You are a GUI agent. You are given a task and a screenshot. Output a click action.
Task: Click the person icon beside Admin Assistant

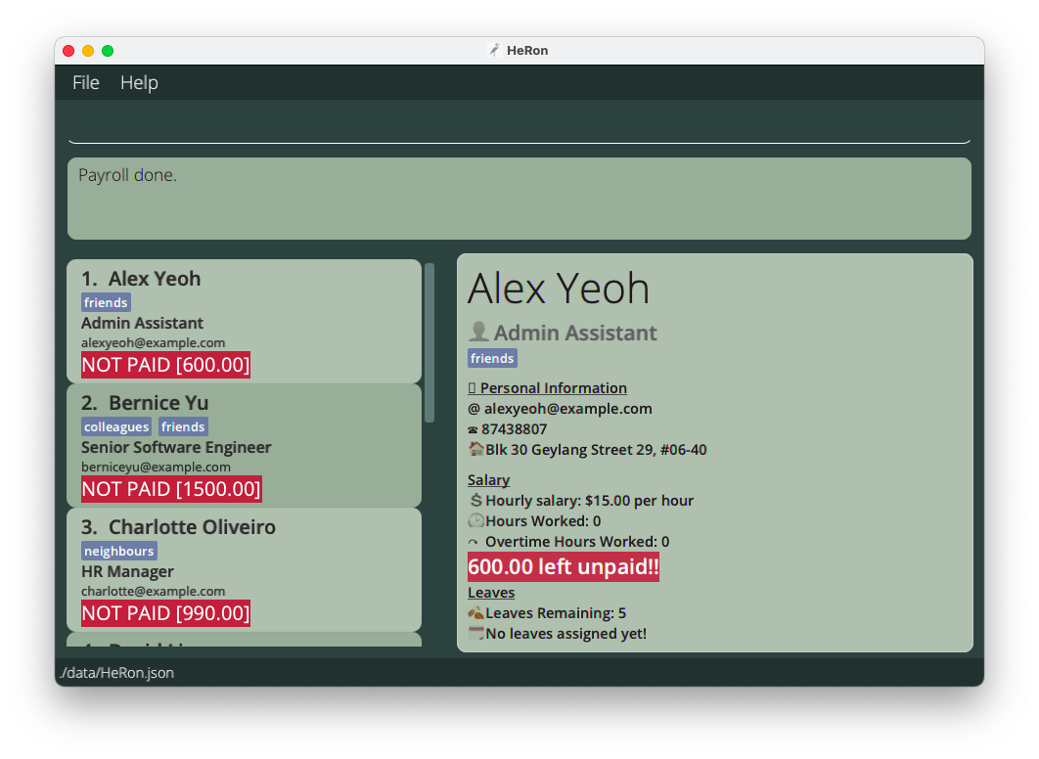pyautogui.click(x=478, y=333)
